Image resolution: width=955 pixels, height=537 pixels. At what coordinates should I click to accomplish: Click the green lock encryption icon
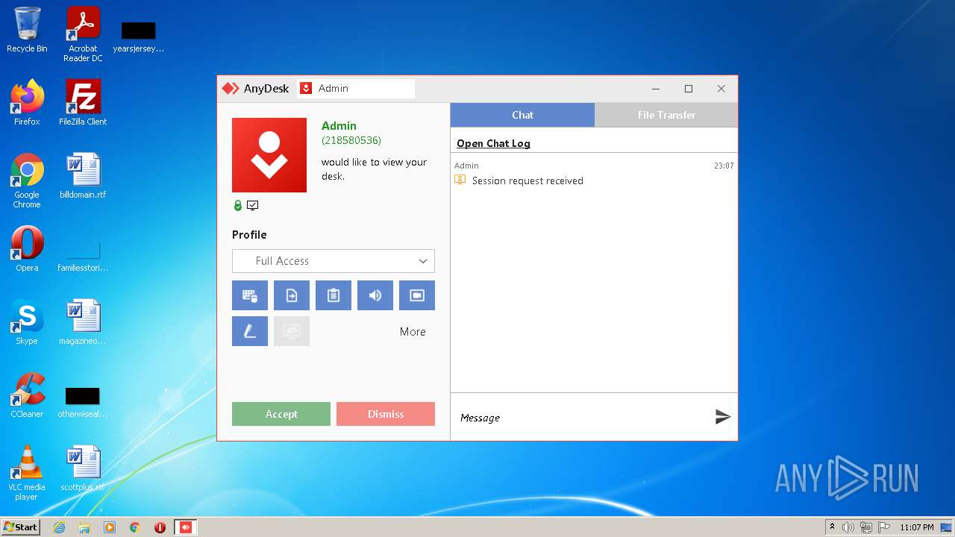click(x=238, y=205)
